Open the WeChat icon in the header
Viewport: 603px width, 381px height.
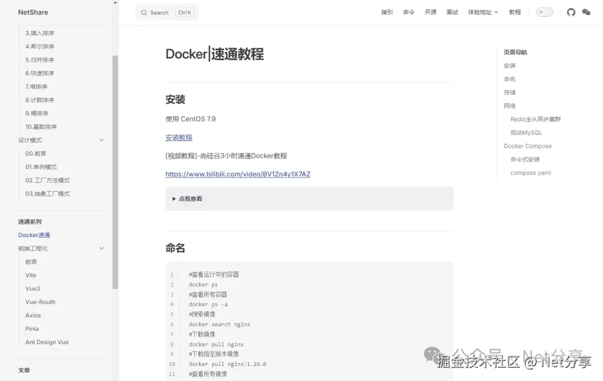586,12
